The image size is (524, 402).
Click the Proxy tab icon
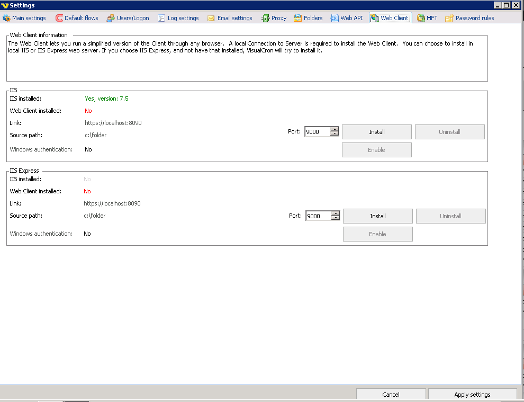click(265, 18)
